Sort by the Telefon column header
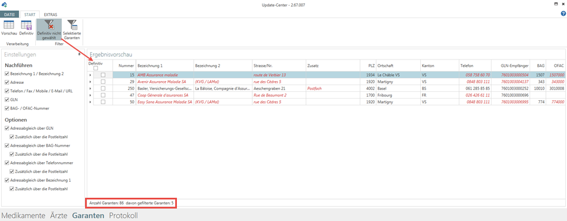This screenshot has height=221, width=567. tap(475, 66)
